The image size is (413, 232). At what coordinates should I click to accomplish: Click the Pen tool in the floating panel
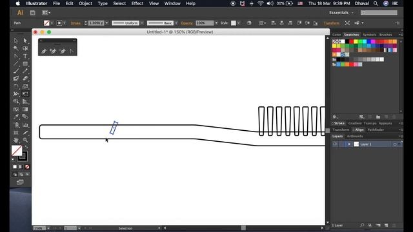[x=44, y=51]
